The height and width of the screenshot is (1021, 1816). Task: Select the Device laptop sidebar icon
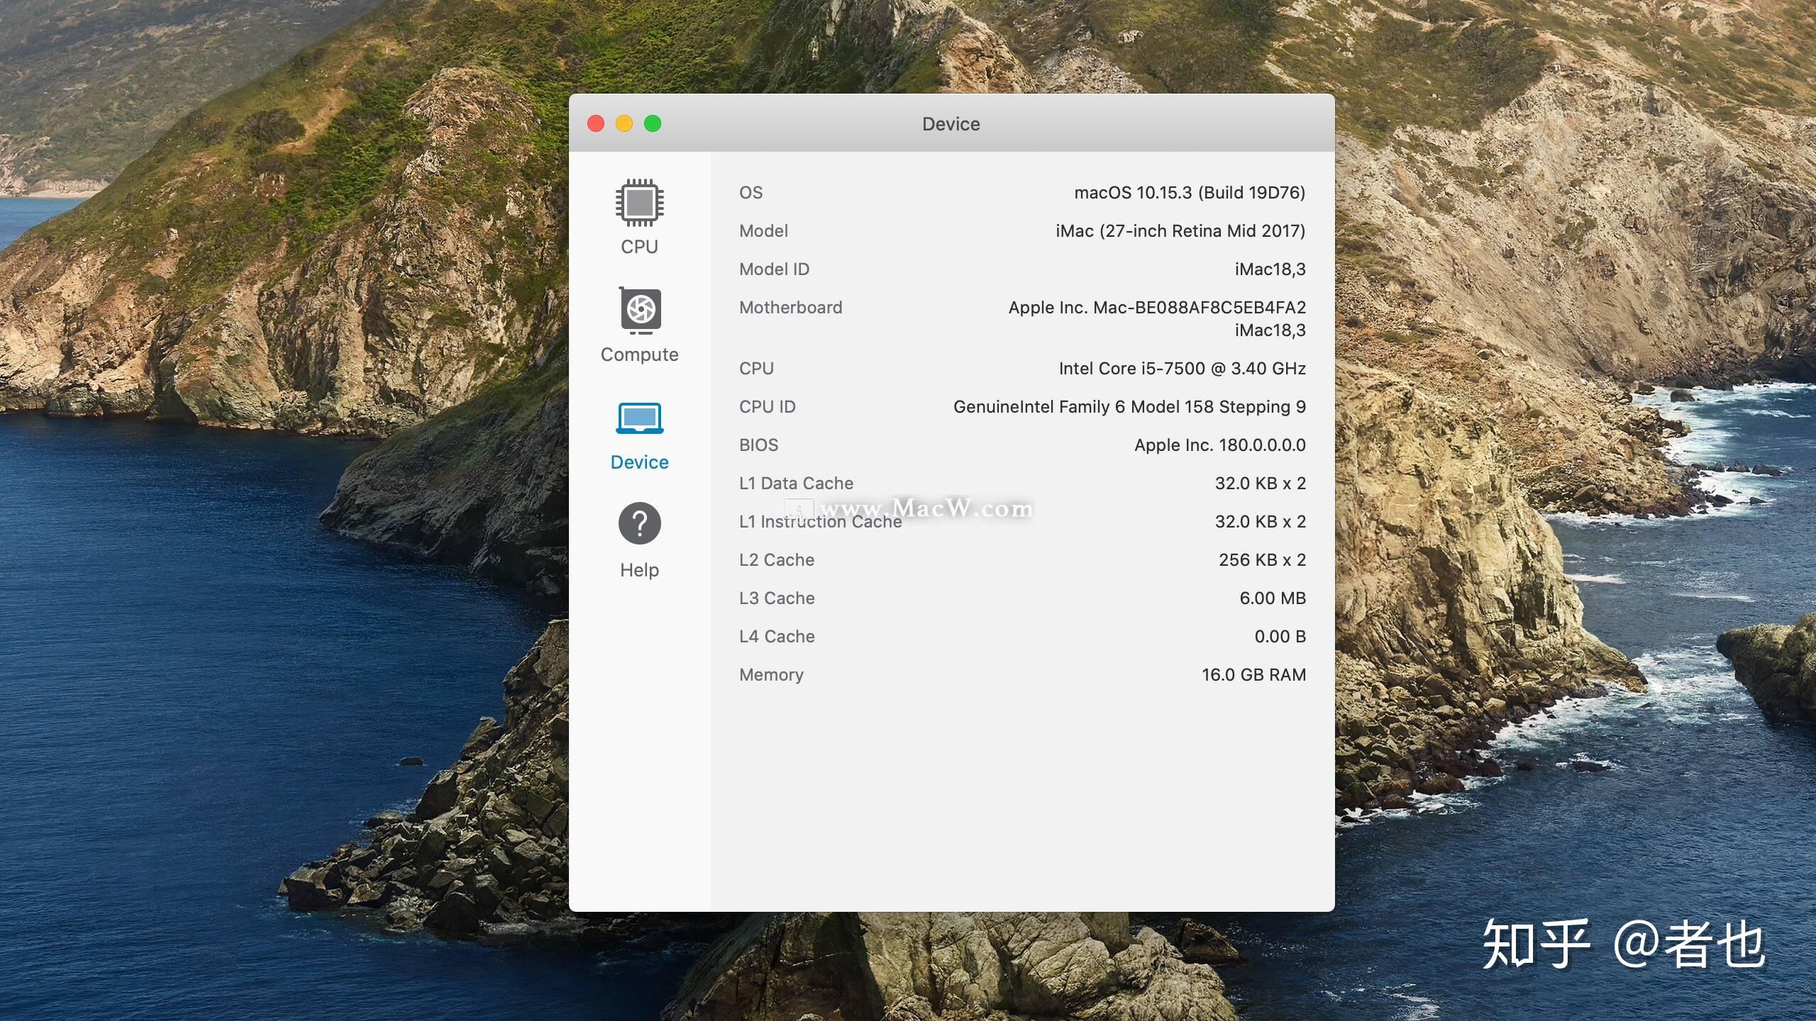click(638, 418)
